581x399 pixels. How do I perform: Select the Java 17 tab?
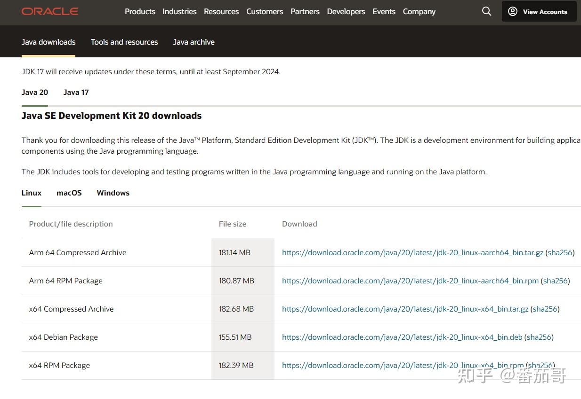[76, 92]
